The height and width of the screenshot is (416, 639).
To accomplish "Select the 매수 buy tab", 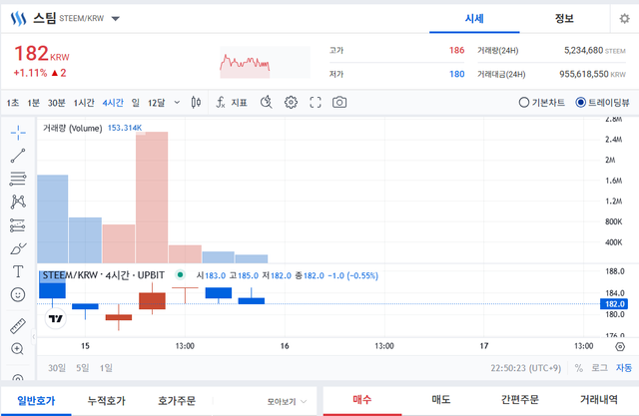I will pos(362,400).
